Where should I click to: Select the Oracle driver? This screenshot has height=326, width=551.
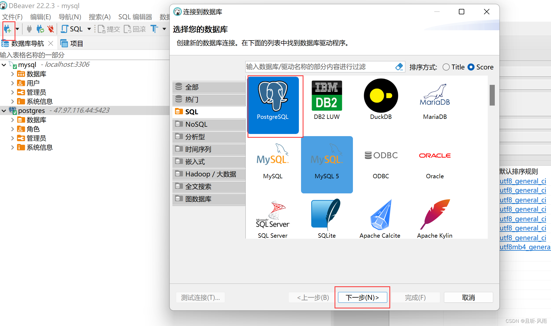click(434, 162)
